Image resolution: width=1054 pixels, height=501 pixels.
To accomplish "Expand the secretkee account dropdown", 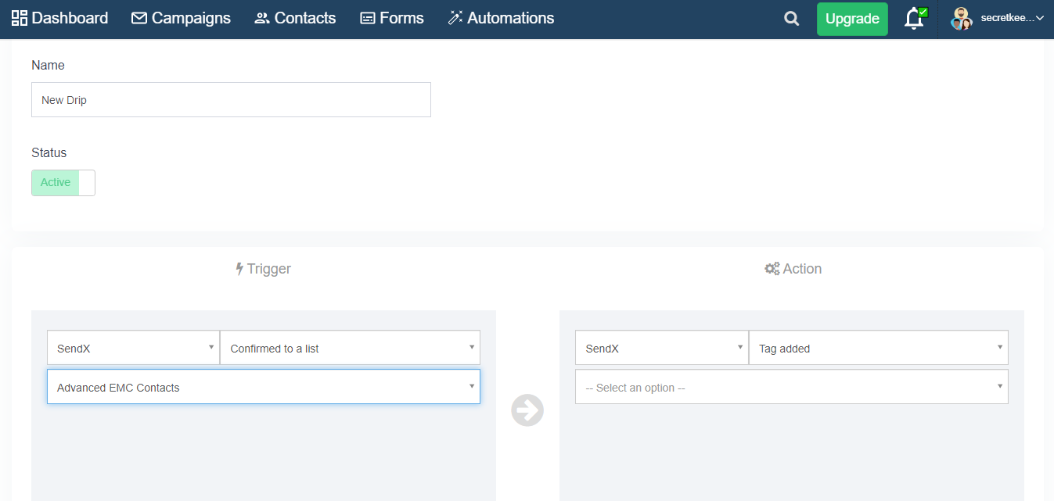I will 1013,18.
